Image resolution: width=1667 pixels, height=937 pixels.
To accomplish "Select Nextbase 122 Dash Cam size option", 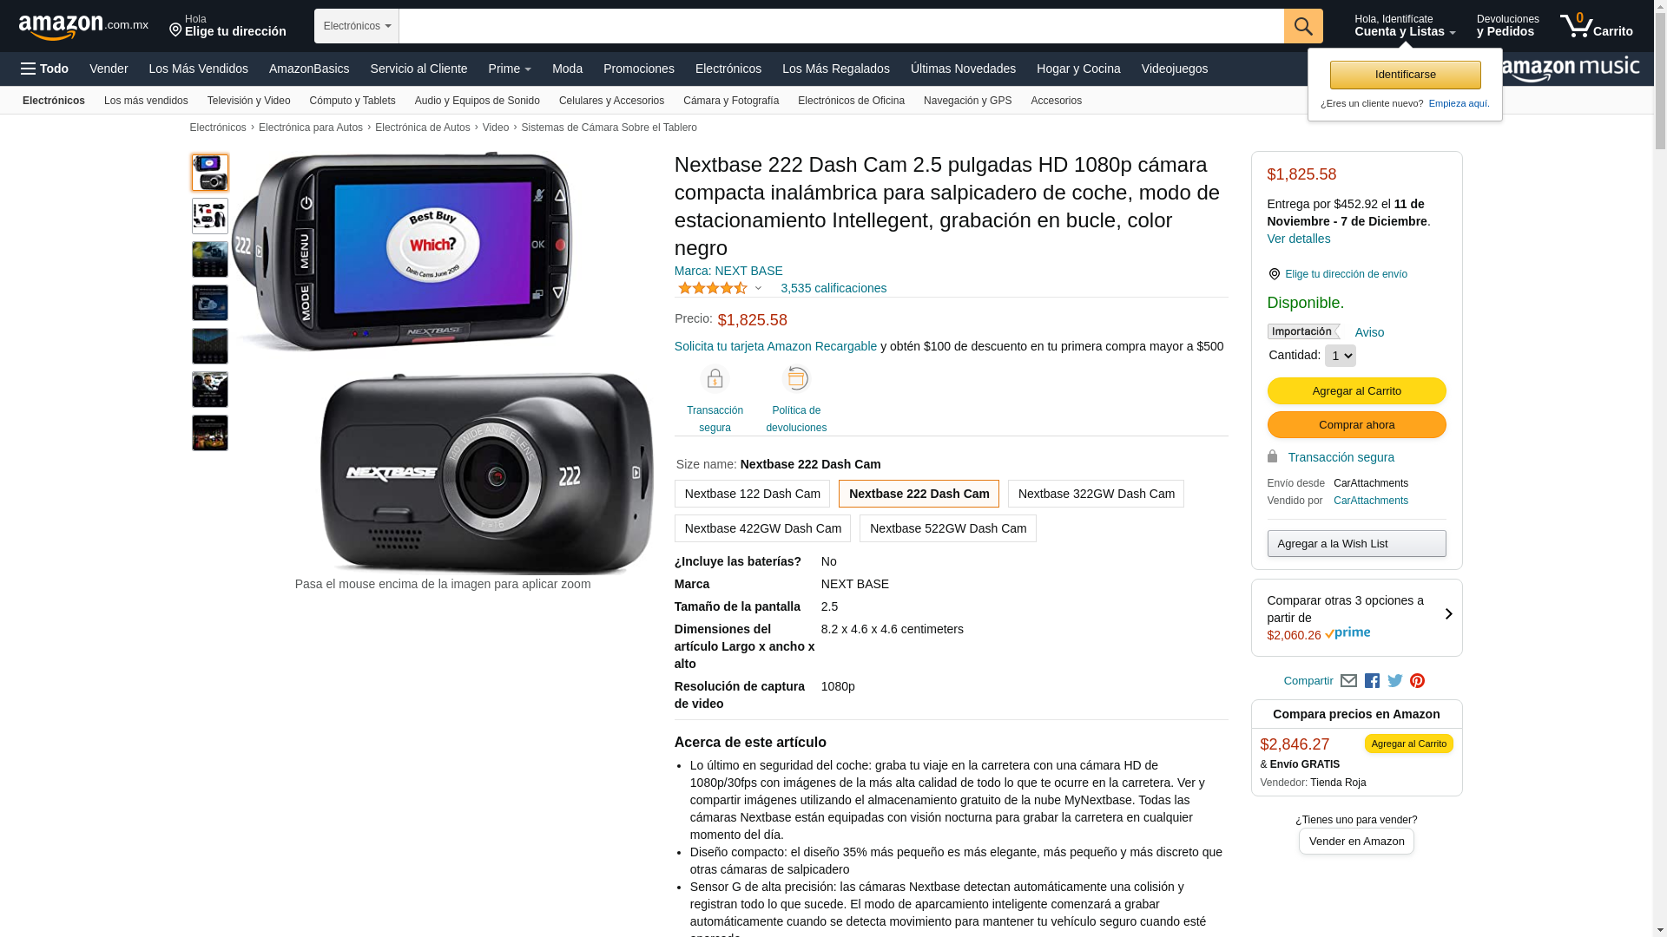I will (x=752, y=494).
